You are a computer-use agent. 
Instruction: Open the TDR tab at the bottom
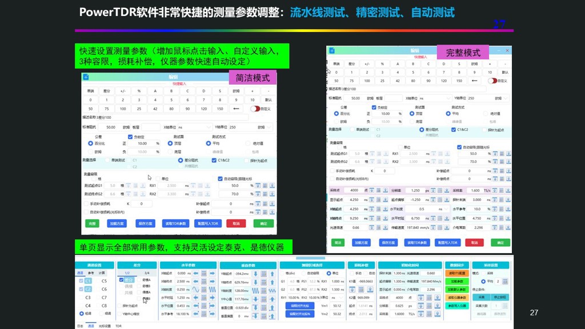click(x=118, y=326)
